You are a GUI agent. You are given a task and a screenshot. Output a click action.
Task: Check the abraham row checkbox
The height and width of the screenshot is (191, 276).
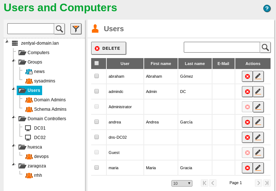tap(97, 76)
